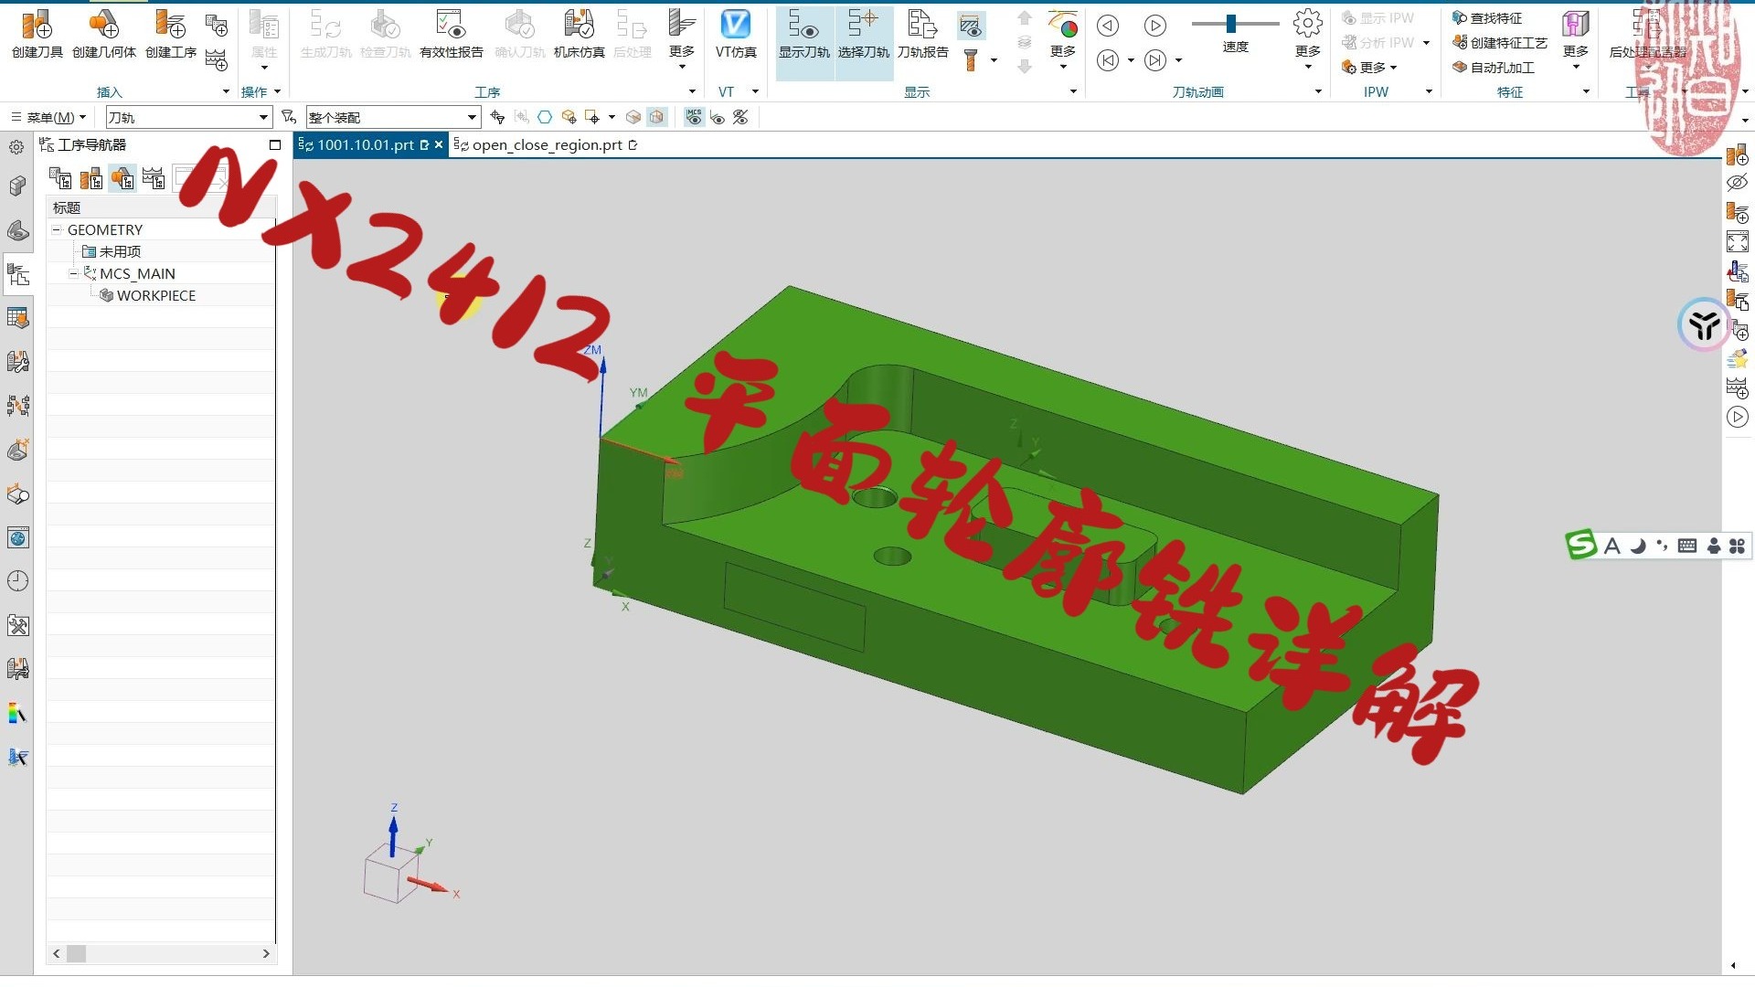Collapse the GEOMETRY tree node
The height and width of the screenshot is (987, 1755).
(x=58, y=229)
